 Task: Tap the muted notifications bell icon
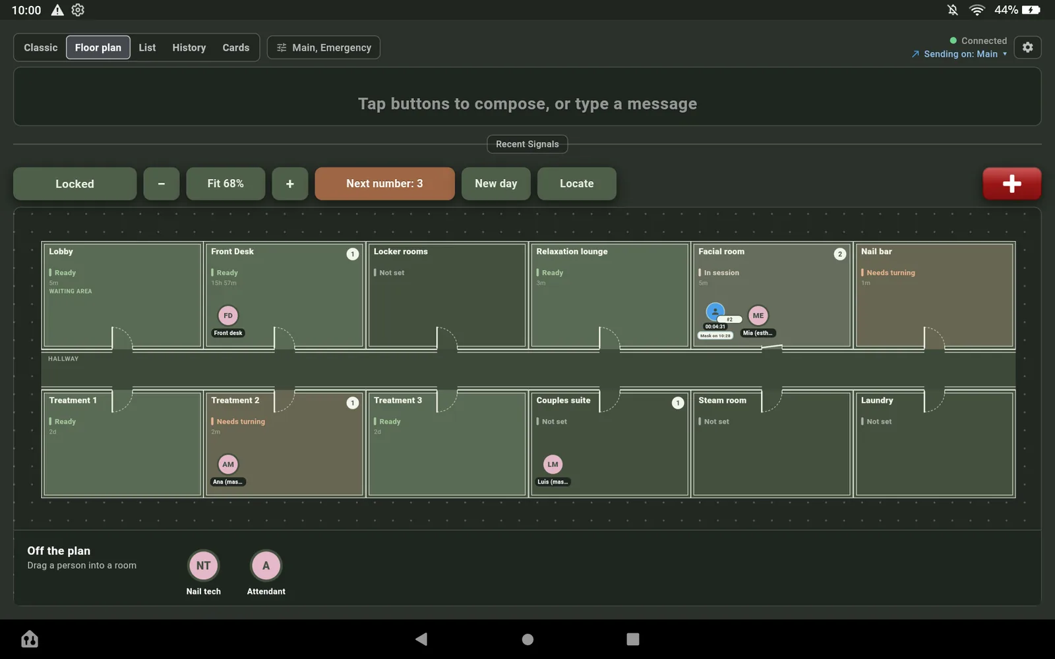(953, 10)
